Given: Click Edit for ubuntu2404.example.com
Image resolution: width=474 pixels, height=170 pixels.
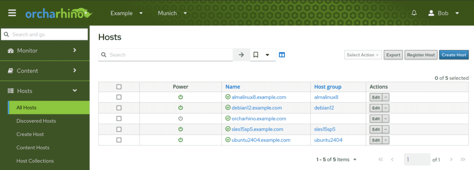Looking at the screenshot, I should click(x=376, y=140).
